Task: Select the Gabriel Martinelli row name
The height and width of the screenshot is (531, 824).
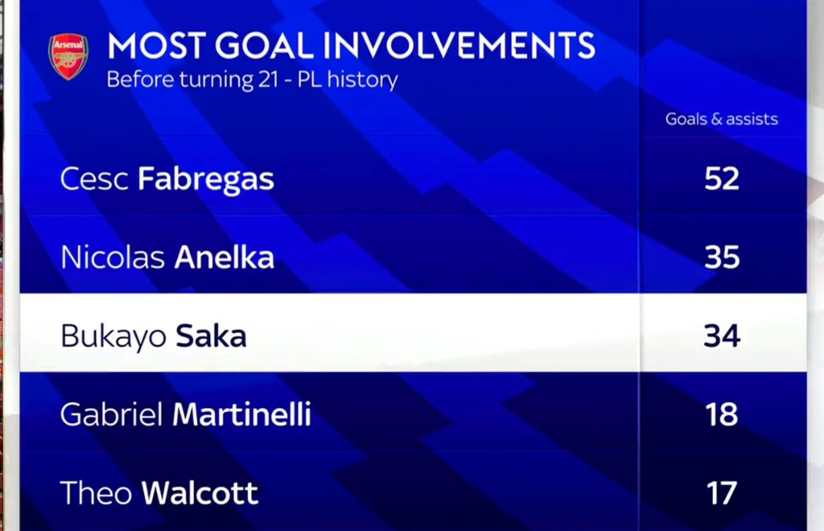Action: coord(186,415)
